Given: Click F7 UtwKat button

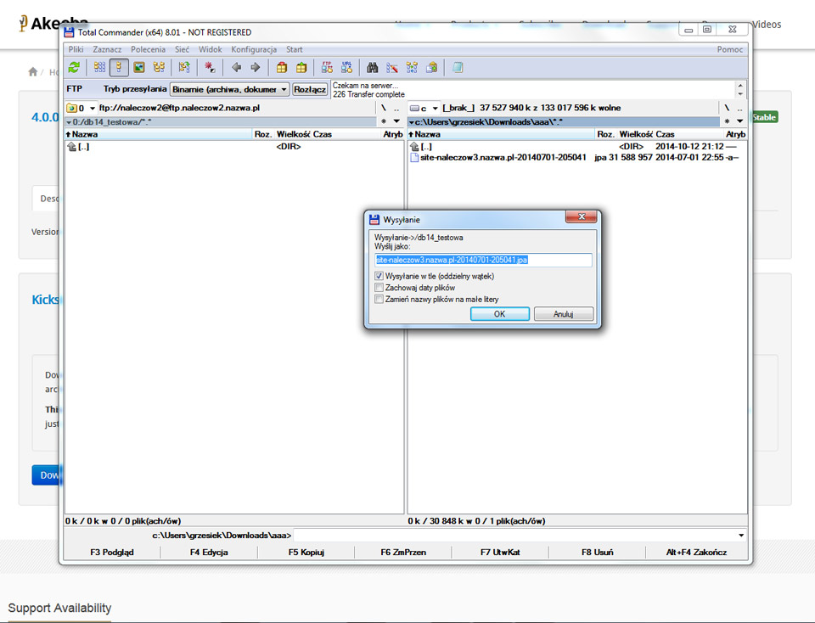Looking at the screenshot, I should click(500, 553).
